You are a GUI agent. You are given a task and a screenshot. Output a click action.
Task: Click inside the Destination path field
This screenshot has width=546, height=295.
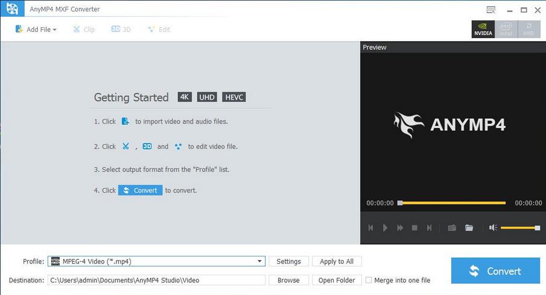(156, 280)
